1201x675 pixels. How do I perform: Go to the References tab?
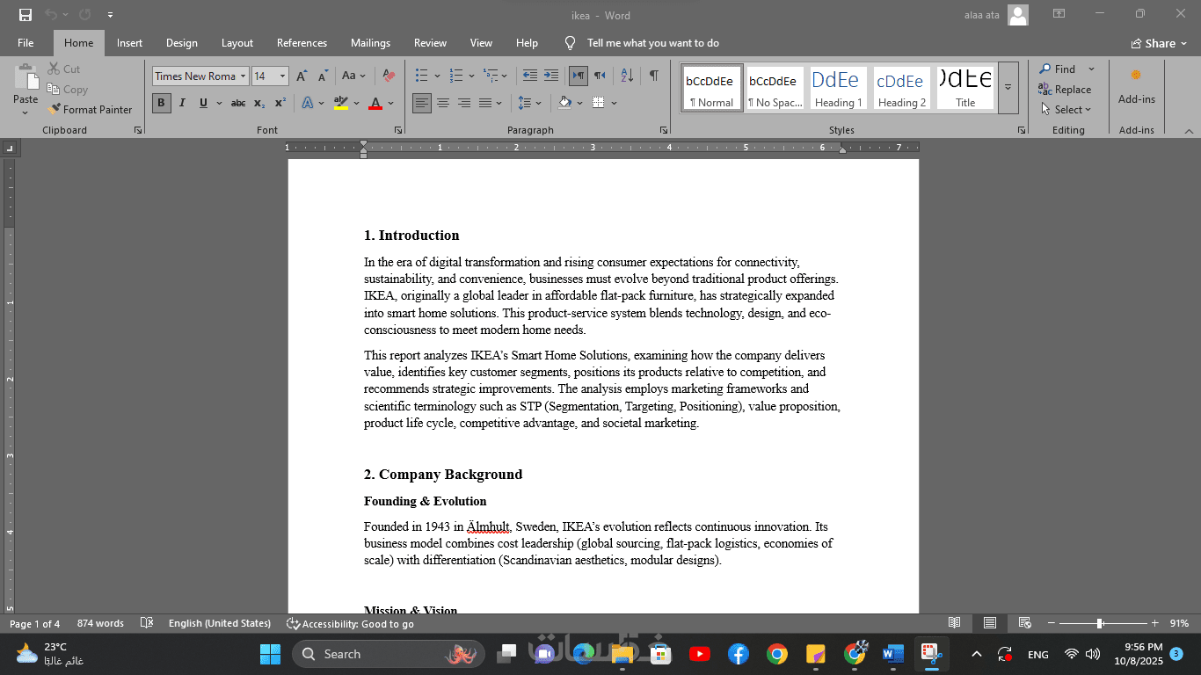pyautogui.click(x=302, y=43)
